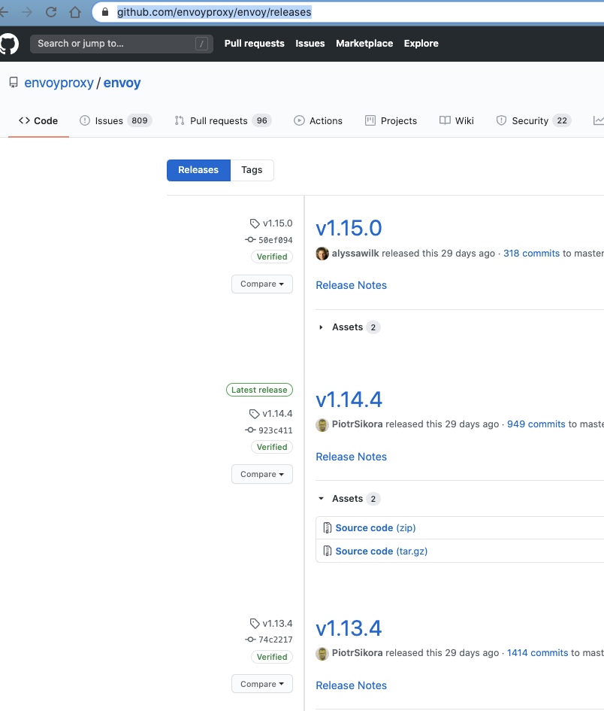Click archive icon for Source code (tar.gz)
The image size is (604, 711).
click(327, 551)
